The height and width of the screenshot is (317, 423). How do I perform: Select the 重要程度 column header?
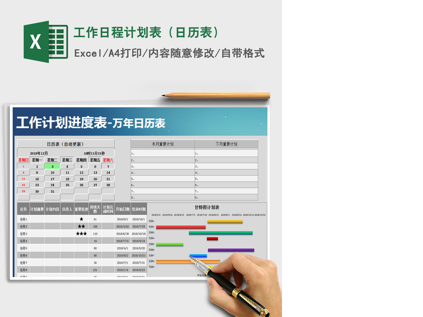click(x=81, y=209)
